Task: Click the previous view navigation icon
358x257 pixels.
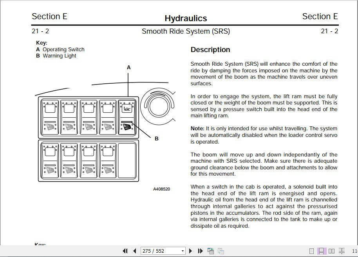Action: tap(210, 251)
